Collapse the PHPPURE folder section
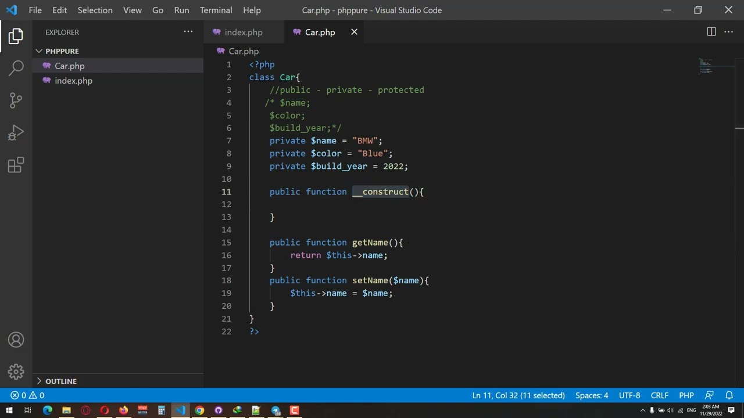The height and width of the screenshot is (418, 744). coord(118,51)
